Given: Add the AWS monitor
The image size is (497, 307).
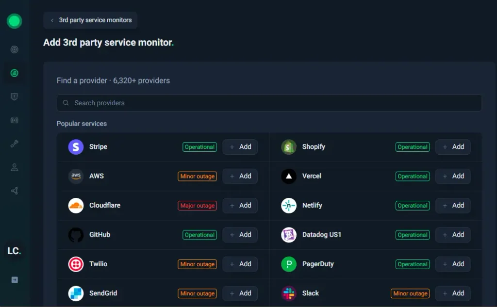Looking at the screenshot, I should [x=240, y=176].
